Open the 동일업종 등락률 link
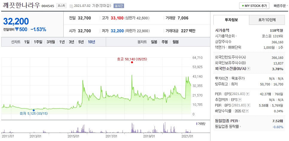The height and width of the screenshot is (141, 289). click(228, 127)
